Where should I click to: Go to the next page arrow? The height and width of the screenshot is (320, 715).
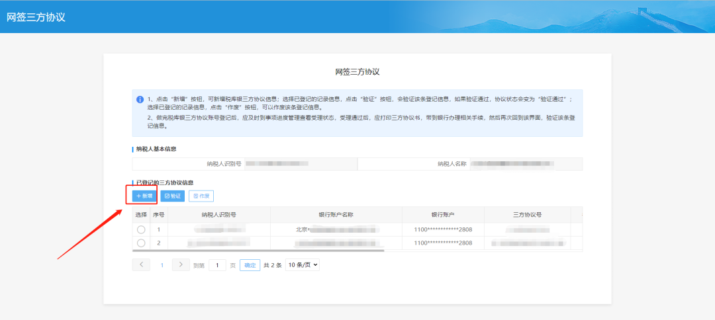click(x=181, y=264)
